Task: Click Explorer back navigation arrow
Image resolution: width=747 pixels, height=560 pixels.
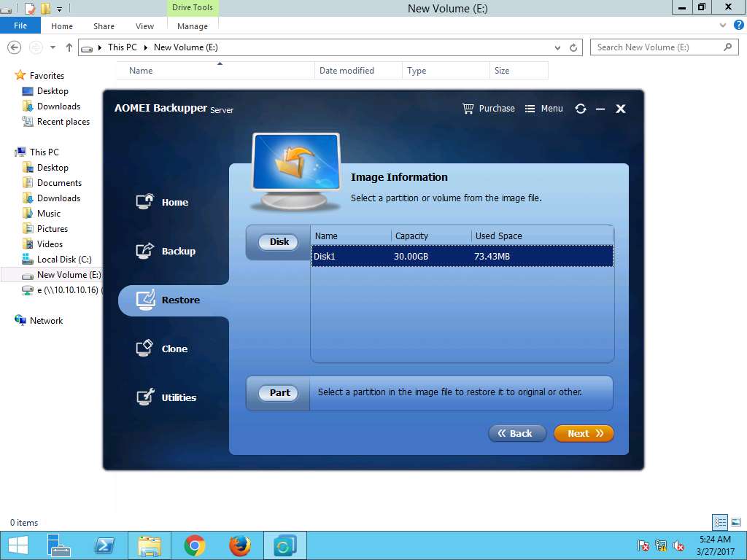Action: point(15,47)
